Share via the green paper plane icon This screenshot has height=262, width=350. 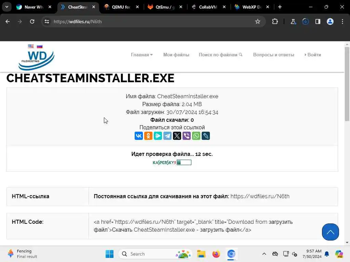coord(158,136)
